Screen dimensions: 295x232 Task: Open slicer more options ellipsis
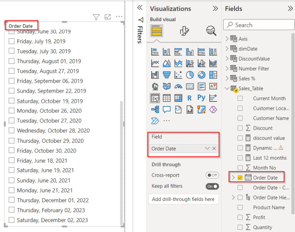[x=119, y=17]
